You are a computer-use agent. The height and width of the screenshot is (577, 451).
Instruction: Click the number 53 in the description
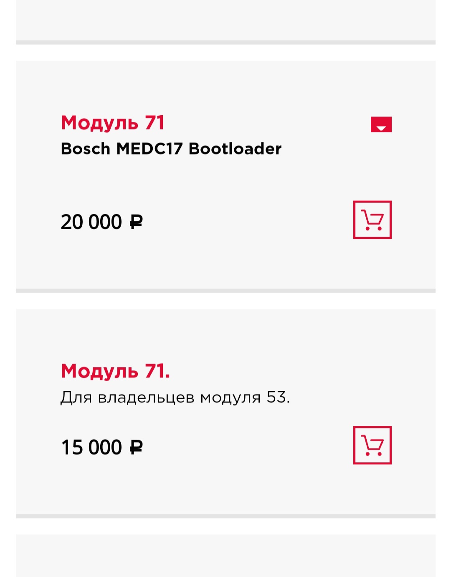[x=276, y=397]
